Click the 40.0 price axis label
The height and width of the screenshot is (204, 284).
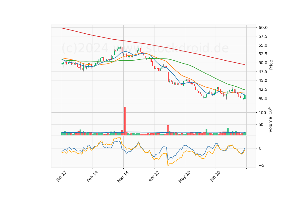(x=263, y=98)
